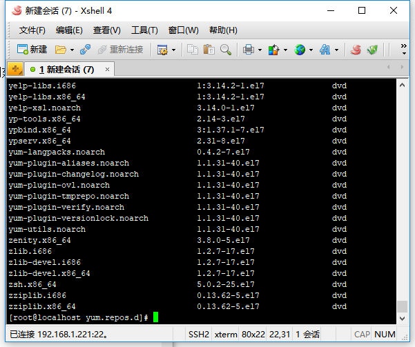Open the 编辑(E) menu
Image resolution: width=415 pixels, height=347 pixels.
coord(69,30)
